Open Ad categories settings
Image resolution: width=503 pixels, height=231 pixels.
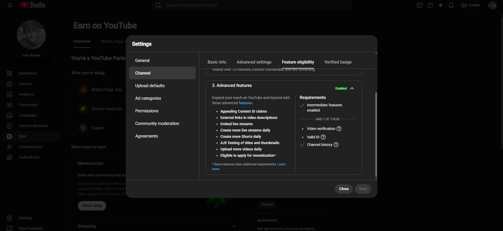click(x=162, y=98)
